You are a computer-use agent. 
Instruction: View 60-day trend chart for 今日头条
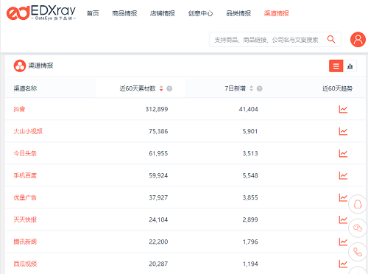pyautogui.click(x=343, y=153)
